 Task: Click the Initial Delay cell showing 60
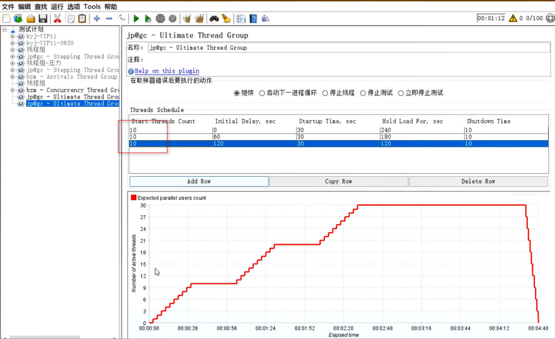tap(254, 137)
